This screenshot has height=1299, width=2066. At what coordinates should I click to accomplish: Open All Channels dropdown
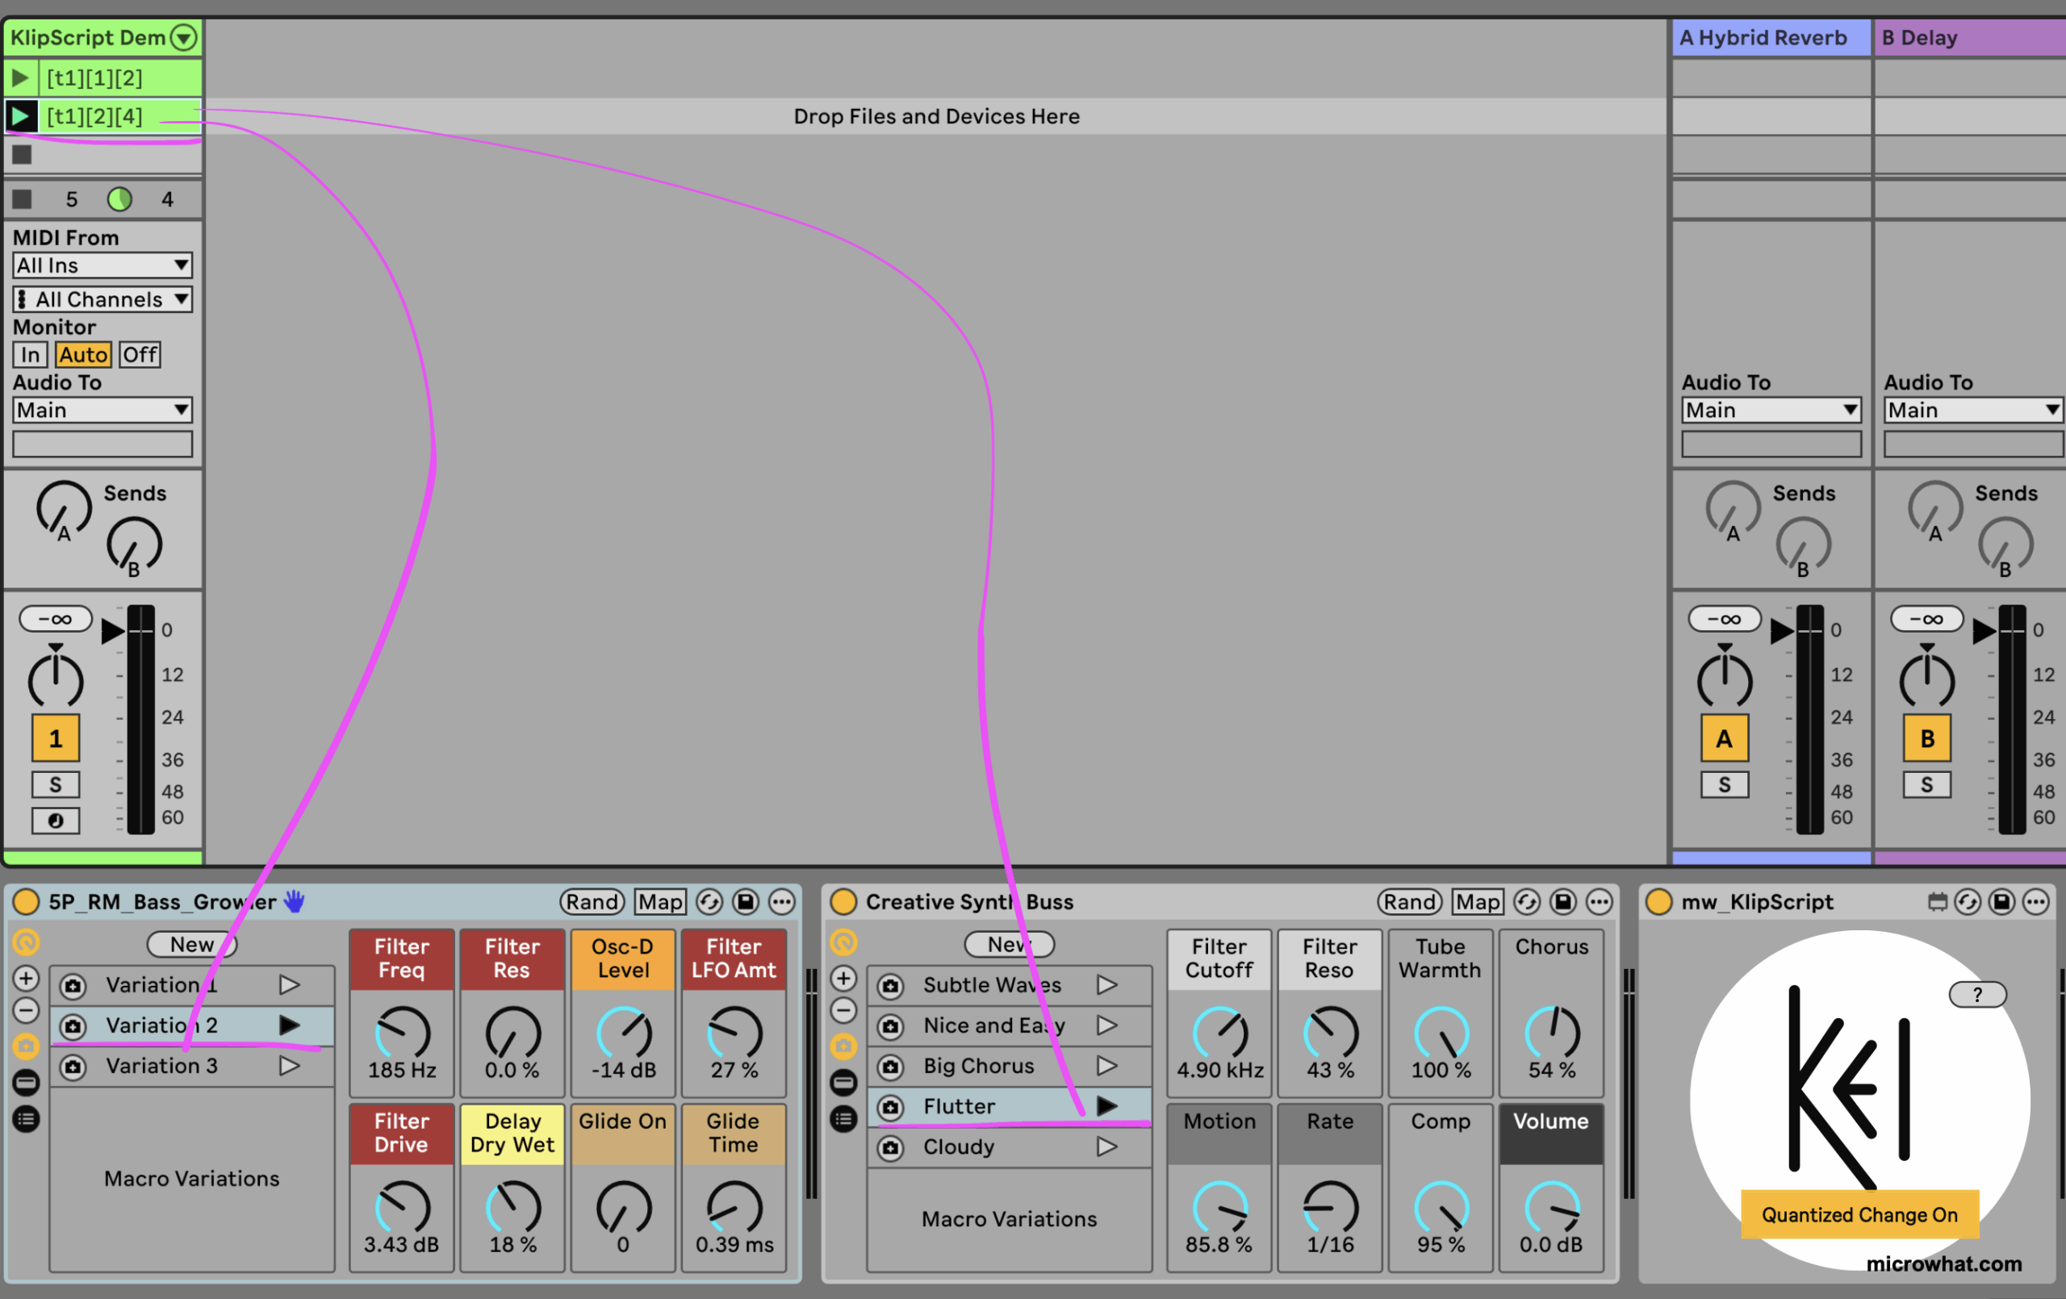click(x=102, y=299)
